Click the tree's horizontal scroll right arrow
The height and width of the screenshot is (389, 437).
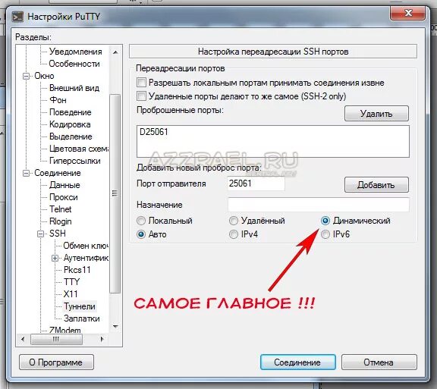coord(102,340)
